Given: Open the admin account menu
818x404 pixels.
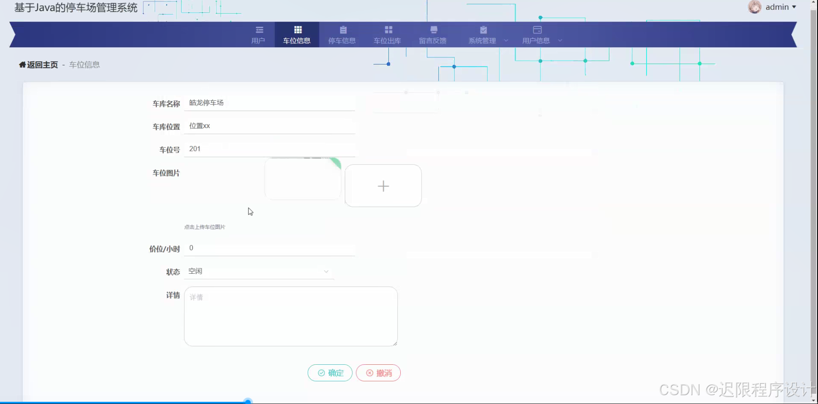Looking at the screenshot, I should 777,7.
